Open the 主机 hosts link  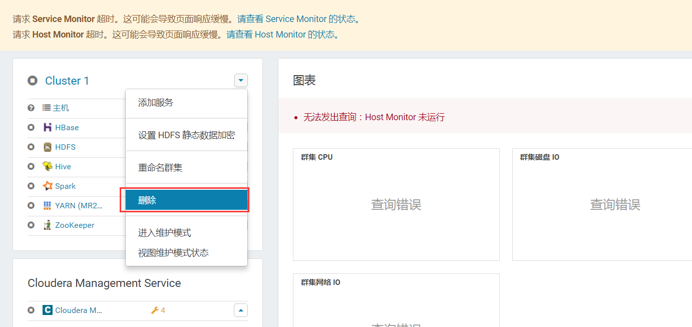61,108
